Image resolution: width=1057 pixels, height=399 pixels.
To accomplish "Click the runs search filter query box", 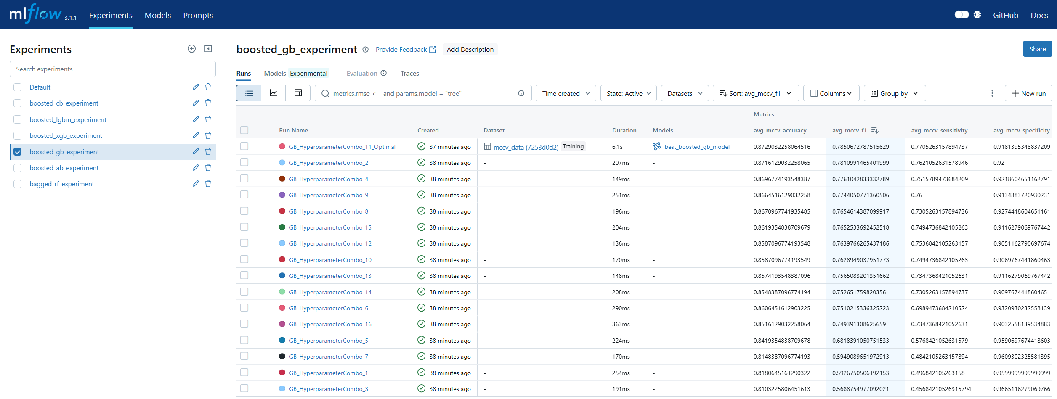I will (423, 93).
